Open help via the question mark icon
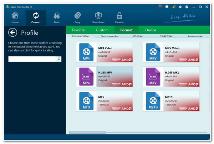 (x=187, y=7)
